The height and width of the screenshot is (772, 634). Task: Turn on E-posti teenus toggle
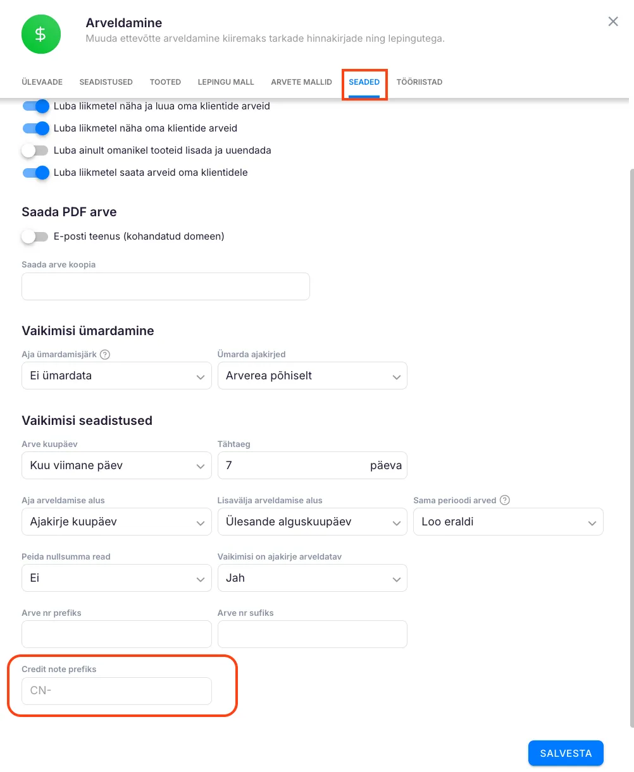[35, 236]
